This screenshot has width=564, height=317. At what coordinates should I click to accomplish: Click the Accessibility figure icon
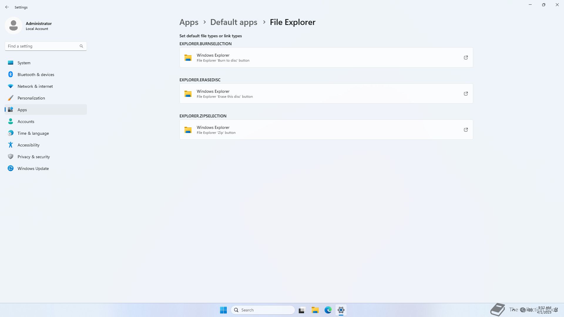11,145
